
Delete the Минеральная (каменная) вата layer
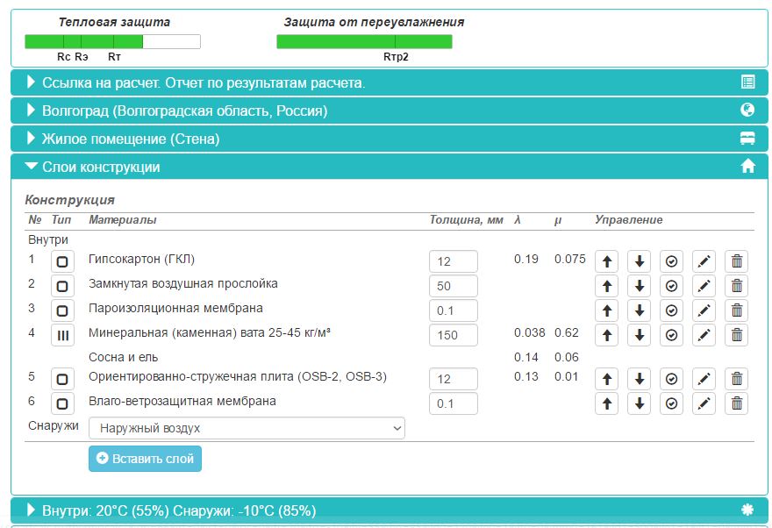(x=737, y=335)
